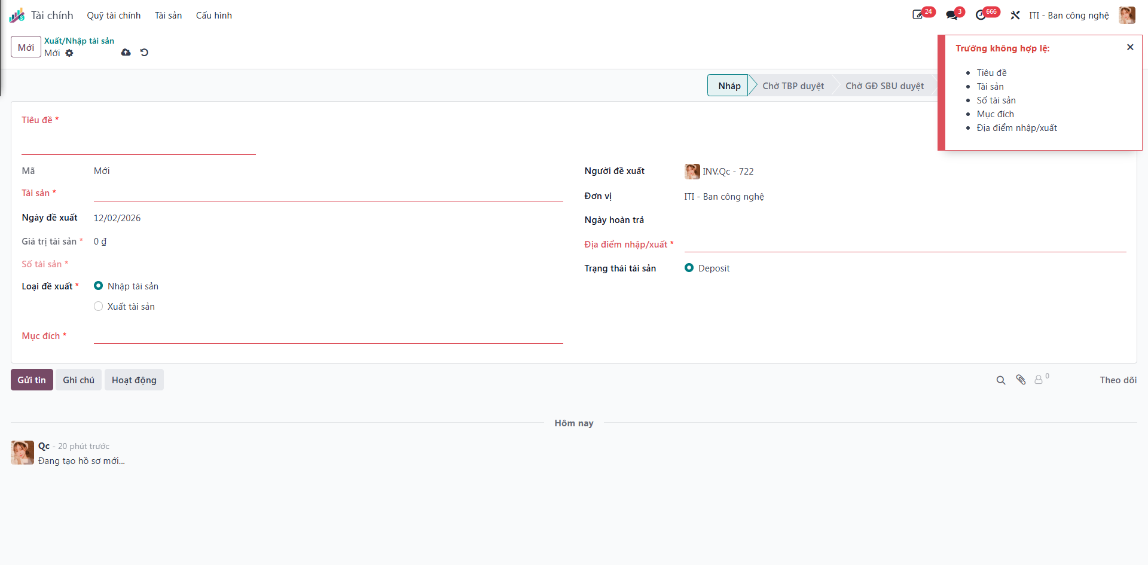1148x565 pixels.
Task: Open Qc's avatar in the chatter message
Action: tap(23, 453)
